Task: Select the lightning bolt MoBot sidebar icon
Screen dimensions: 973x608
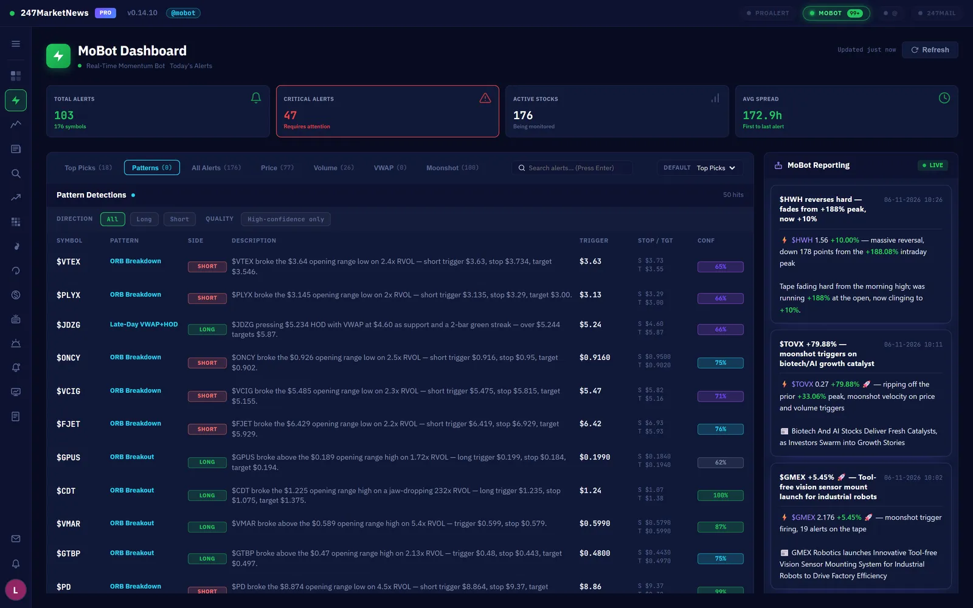Action: click(16, 100)
